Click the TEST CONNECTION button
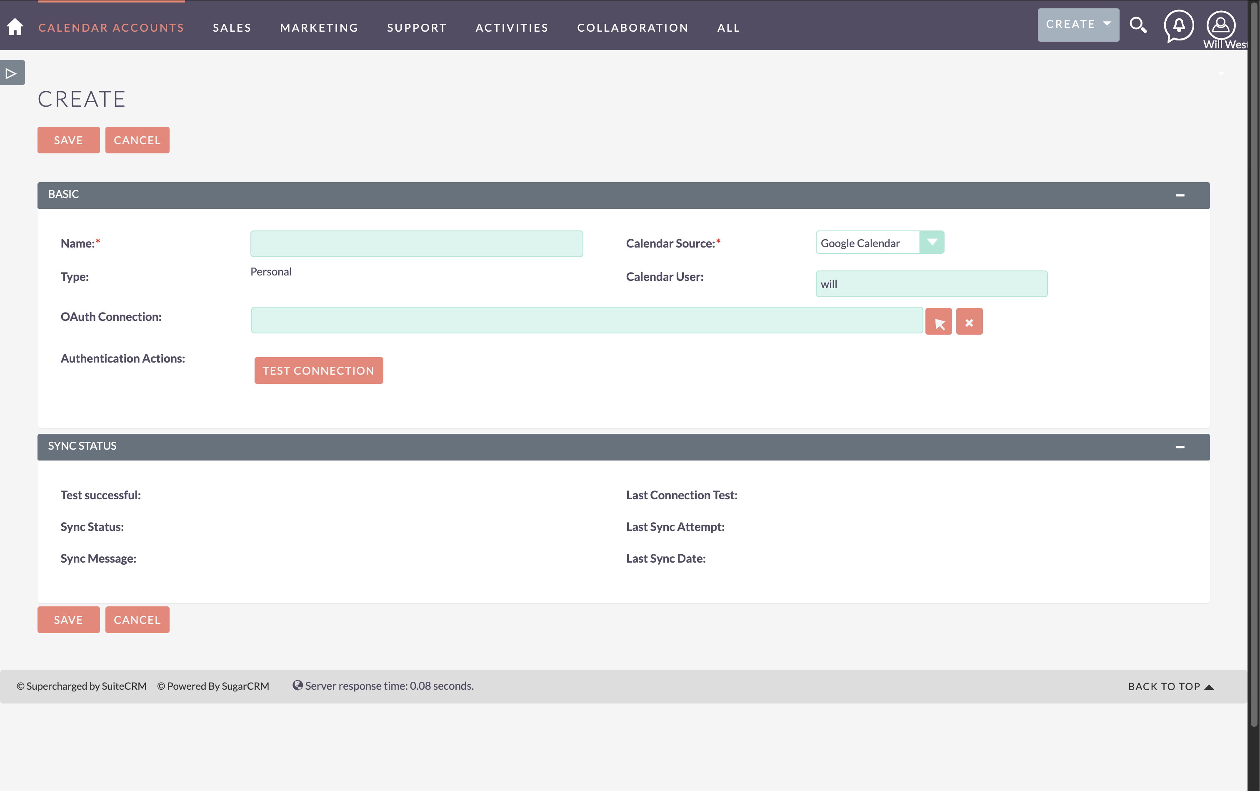The width and height of the screenshot is (1260, 791). 318,370
